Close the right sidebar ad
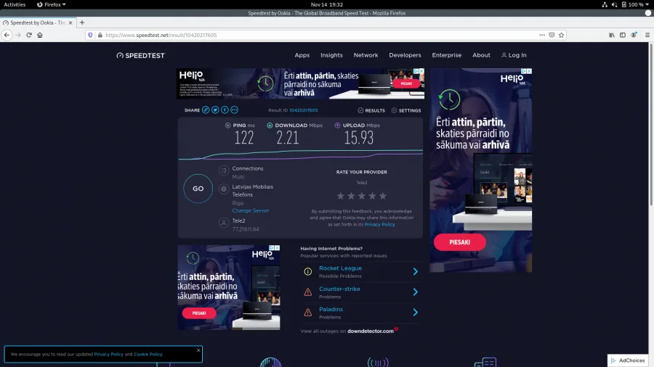Image resolution: width=654 pixels, height=367 pixels. click(x=529, y=71)
